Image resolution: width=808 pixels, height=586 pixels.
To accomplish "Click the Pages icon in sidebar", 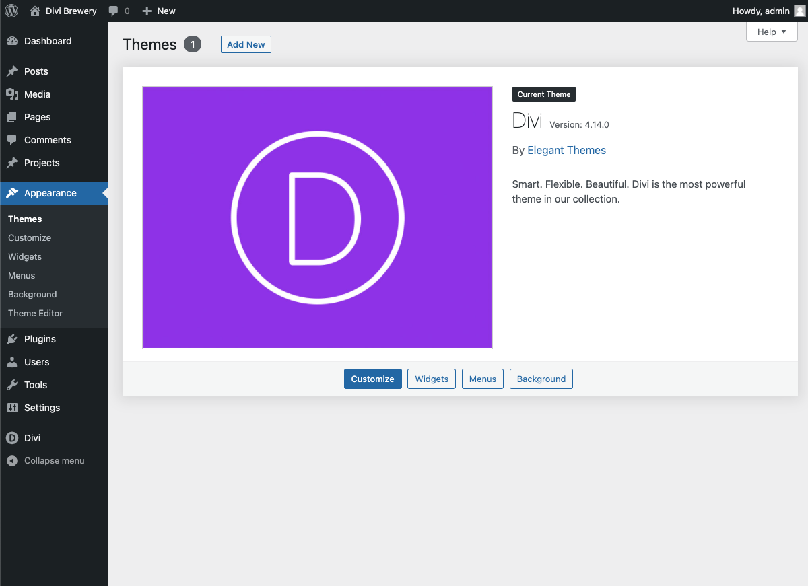I will 12,117.
